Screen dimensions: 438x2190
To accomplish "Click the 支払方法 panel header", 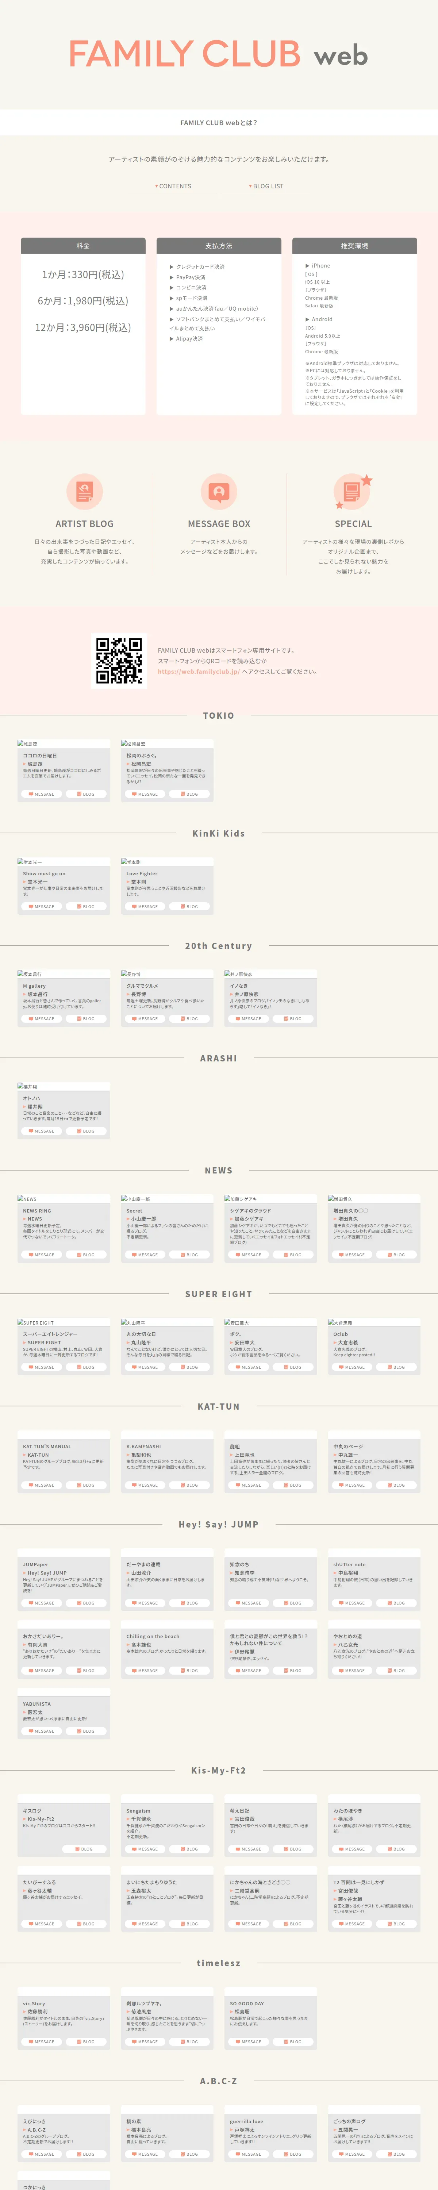I will (219, 246).
